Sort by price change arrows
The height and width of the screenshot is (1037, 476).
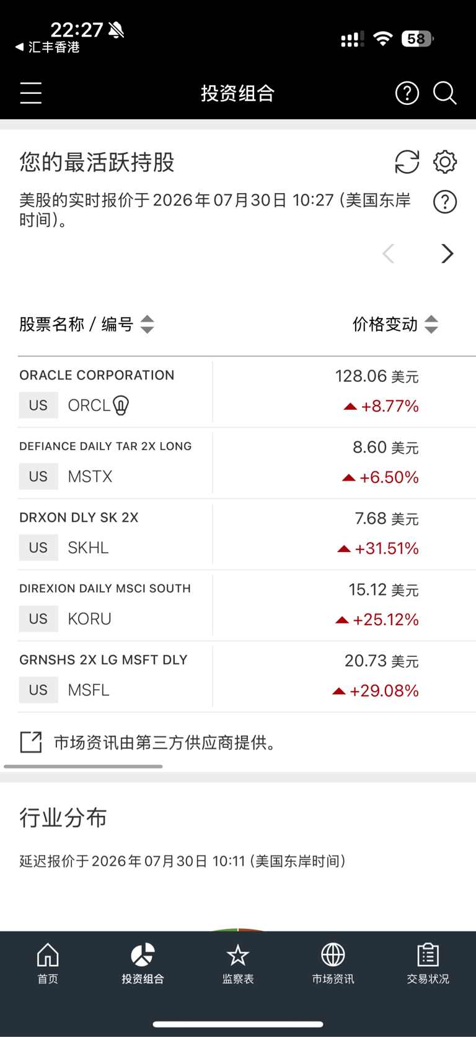pyautogui.click(x=431, y=324)
